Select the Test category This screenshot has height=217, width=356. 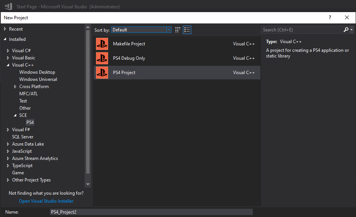23,101
